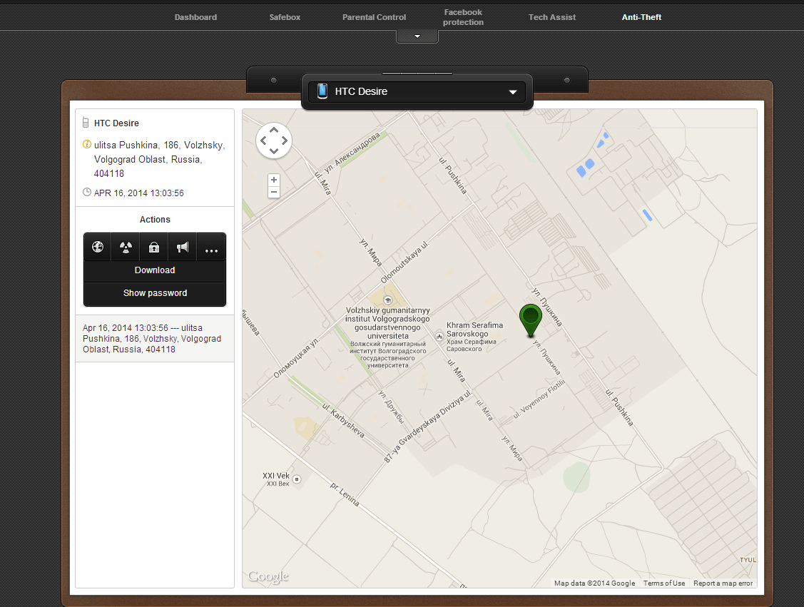The height and width of the screenshot is (607, 804).
Task: Click the Show password button
Action: click(x=154, y=292)
